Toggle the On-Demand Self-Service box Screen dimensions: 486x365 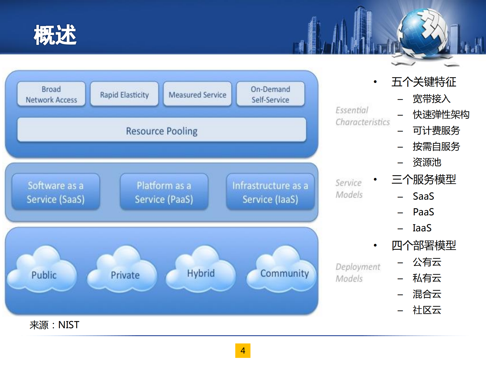[x=270, y=94]
